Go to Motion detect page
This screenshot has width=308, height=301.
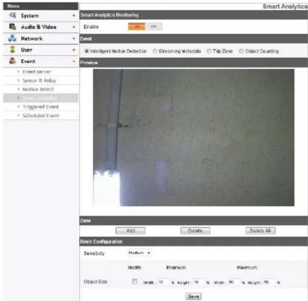coord(38,89)
